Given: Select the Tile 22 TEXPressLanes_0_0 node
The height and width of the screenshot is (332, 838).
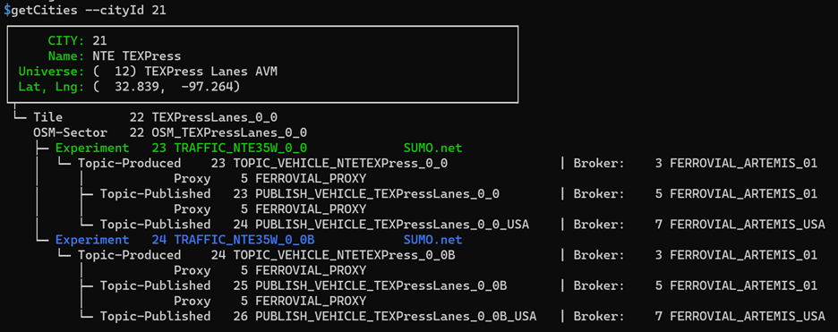Looking at the screenshot, I should point(155,117).
